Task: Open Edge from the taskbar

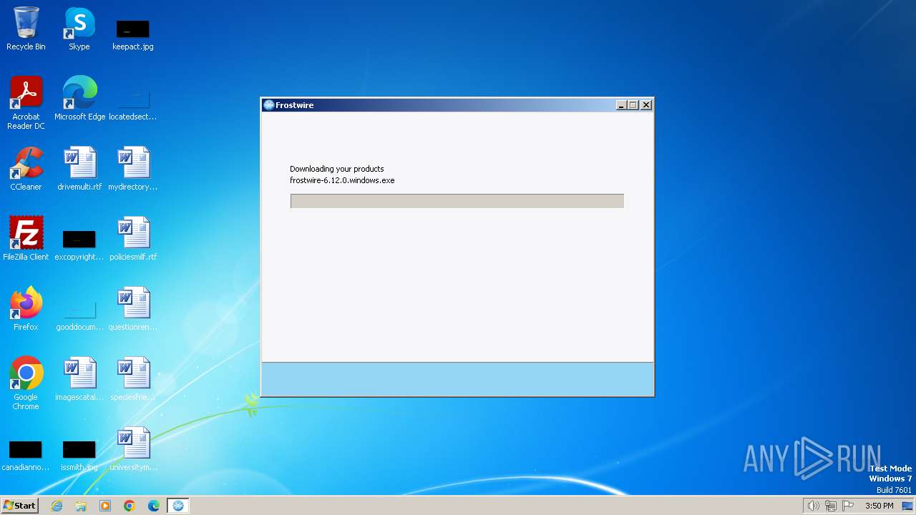Action: tap(154, 506)
